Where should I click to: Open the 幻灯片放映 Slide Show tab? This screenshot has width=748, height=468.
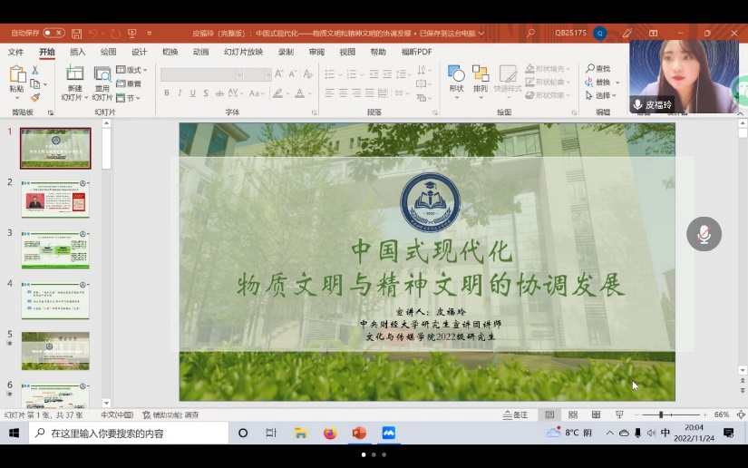[243, 52]
